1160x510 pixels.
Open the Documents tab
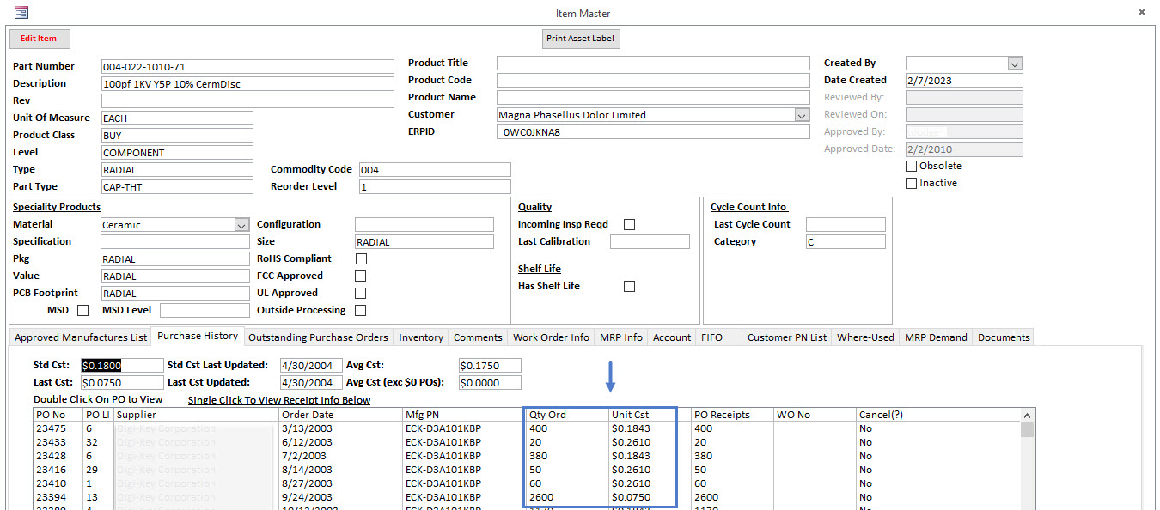1003,337
